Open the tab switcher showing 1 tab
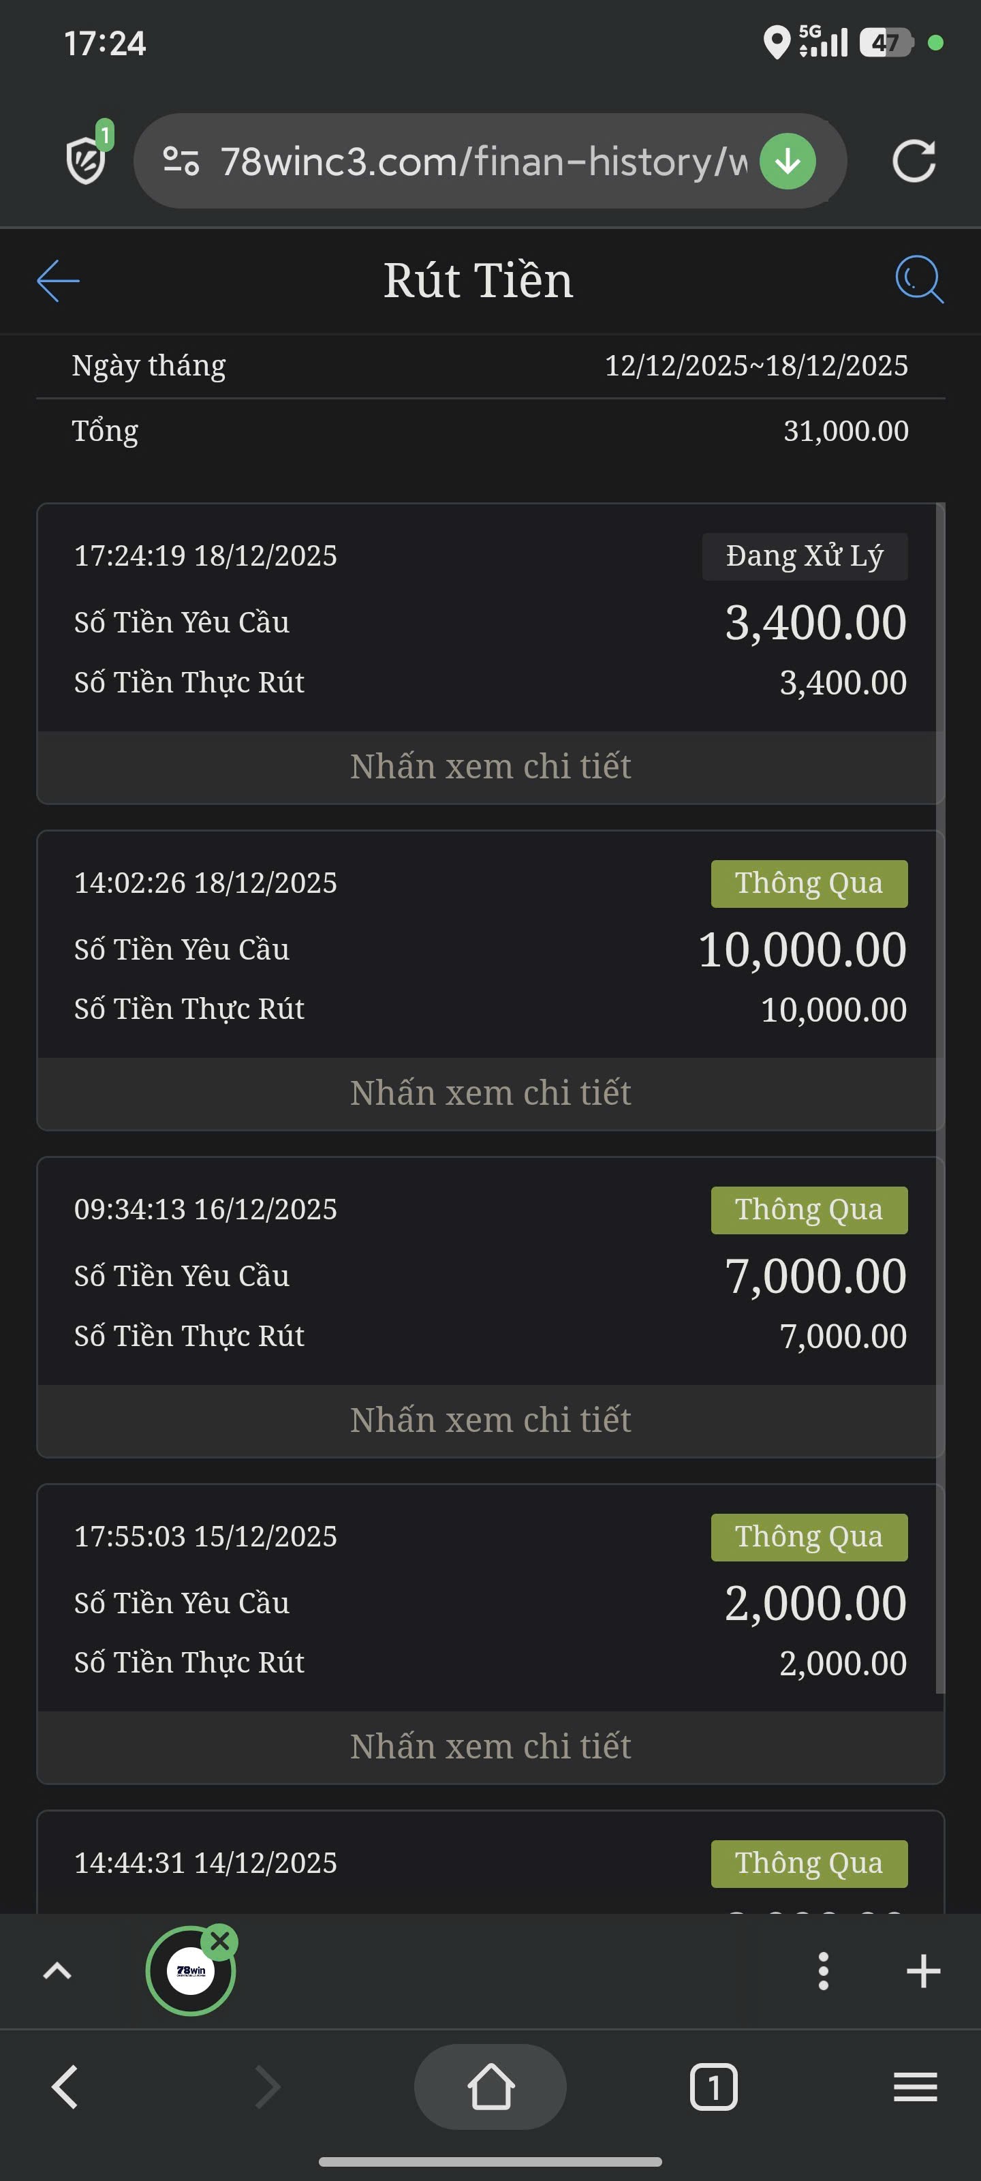The height and width of the screenshot is (2181, 981). [713, 2087]
